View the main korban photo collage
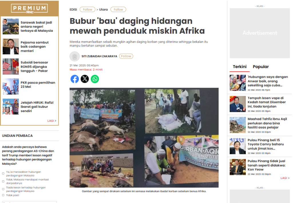Viewport: 293px width, 203px height. click(x=144, y=138)
